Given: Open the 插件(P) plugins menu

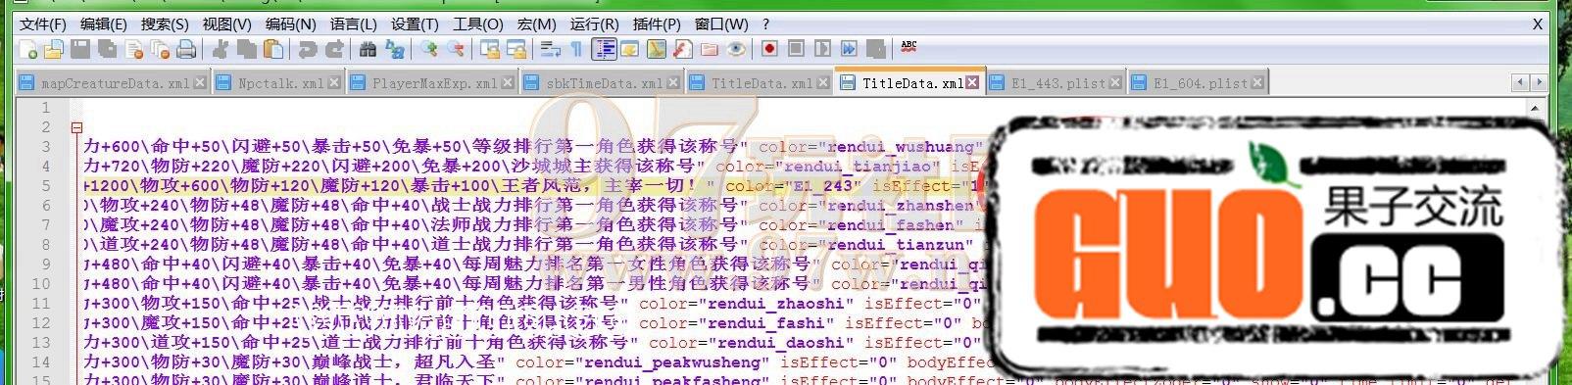Looking at the screenshot, I should (657, 24).
